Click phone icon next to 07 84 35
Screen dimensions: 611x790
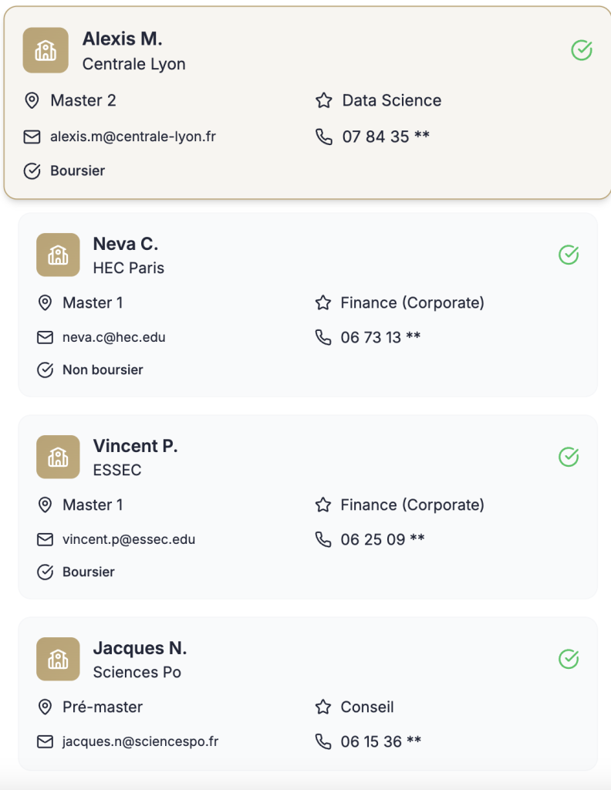324,137
